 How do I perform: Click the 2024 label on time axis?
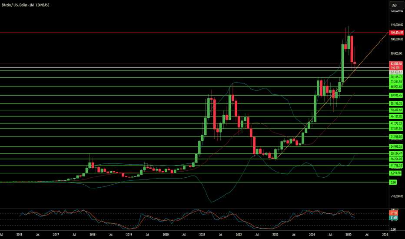pyautogui.click(x=312, y=235)
